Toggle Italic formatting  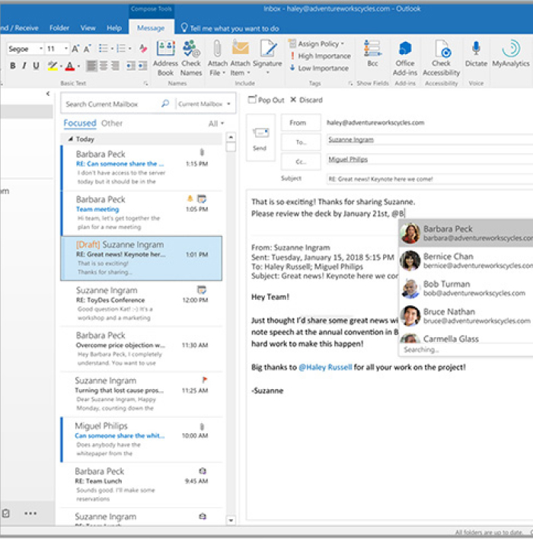pyautogui.click(x=24, y=65)
